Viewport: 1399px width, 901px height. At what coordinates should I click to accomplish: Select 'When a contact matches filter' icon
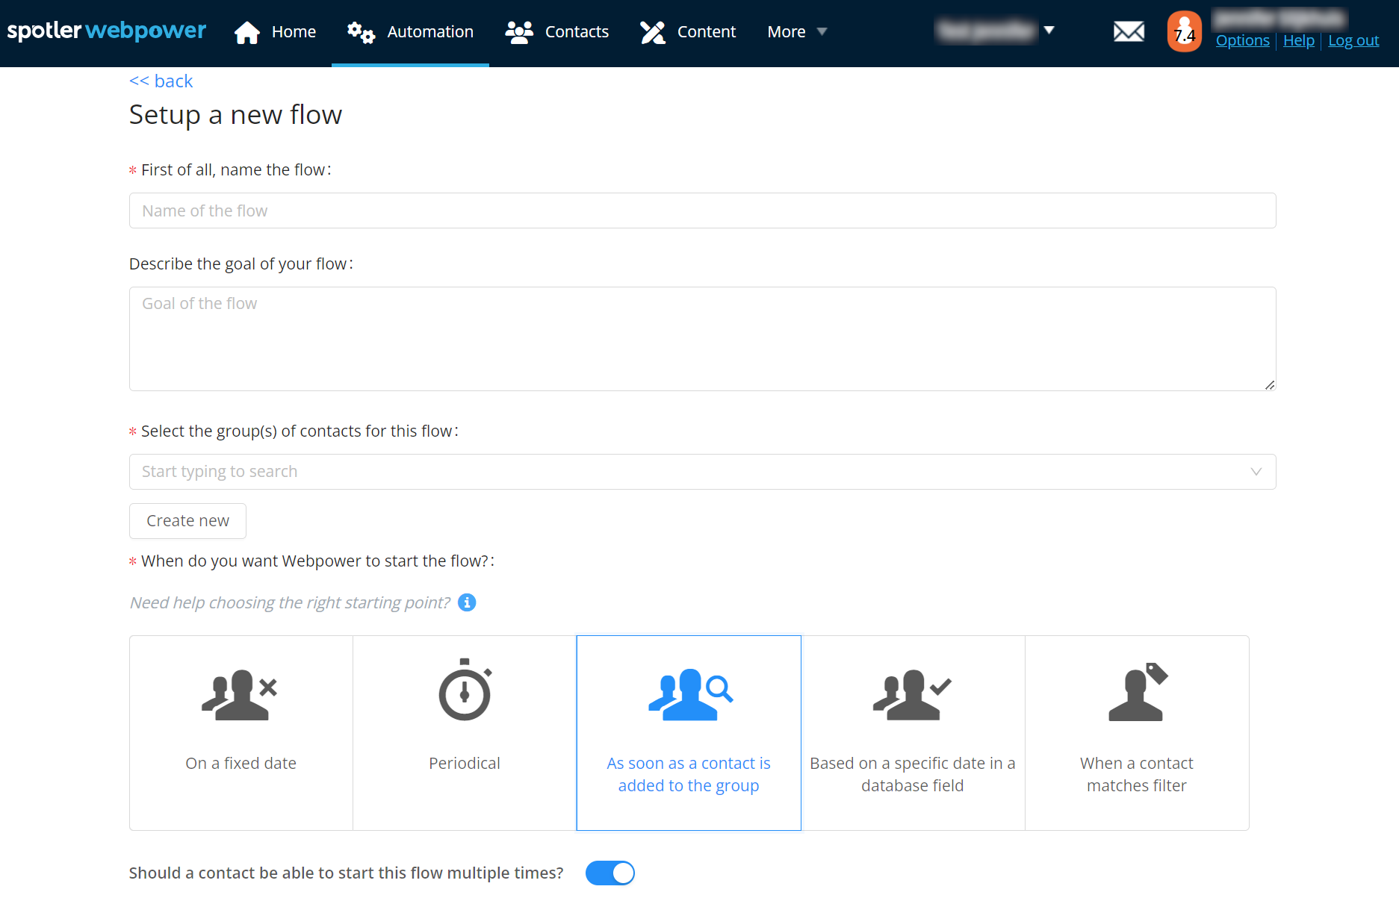point(1136,692)
